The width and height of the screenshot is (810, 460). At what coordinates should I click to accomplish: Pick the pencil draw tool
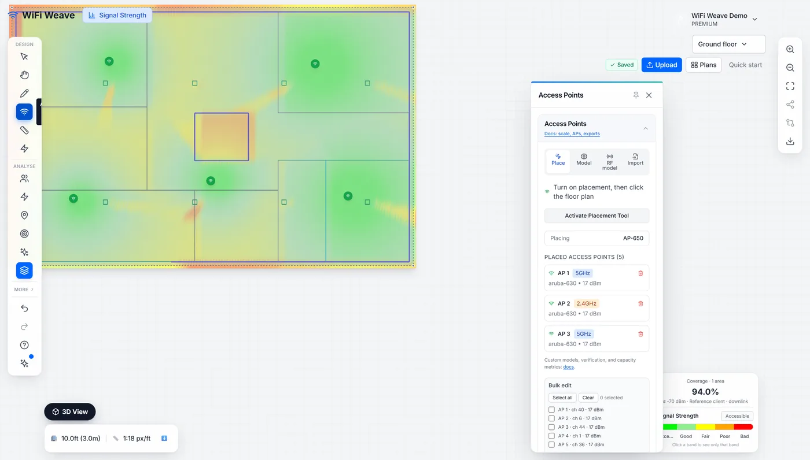pyautogui.click(x=24, y=94)
